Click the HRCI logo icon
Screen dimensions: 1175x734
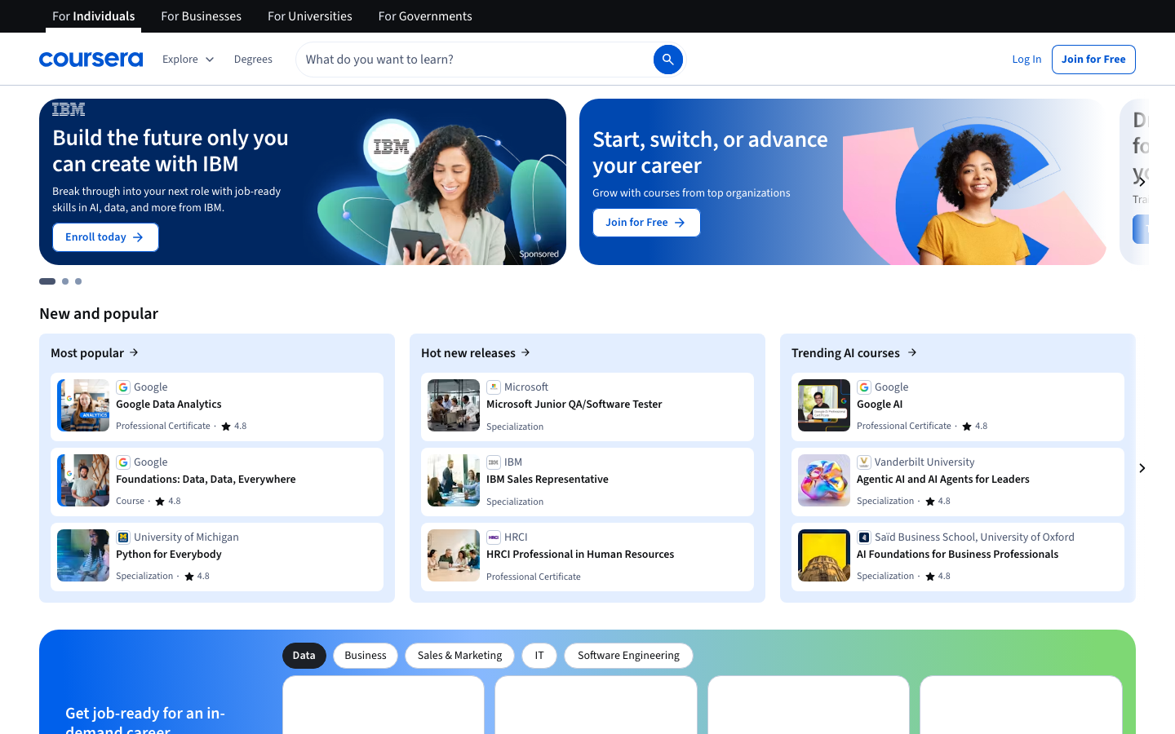(494, 537)
